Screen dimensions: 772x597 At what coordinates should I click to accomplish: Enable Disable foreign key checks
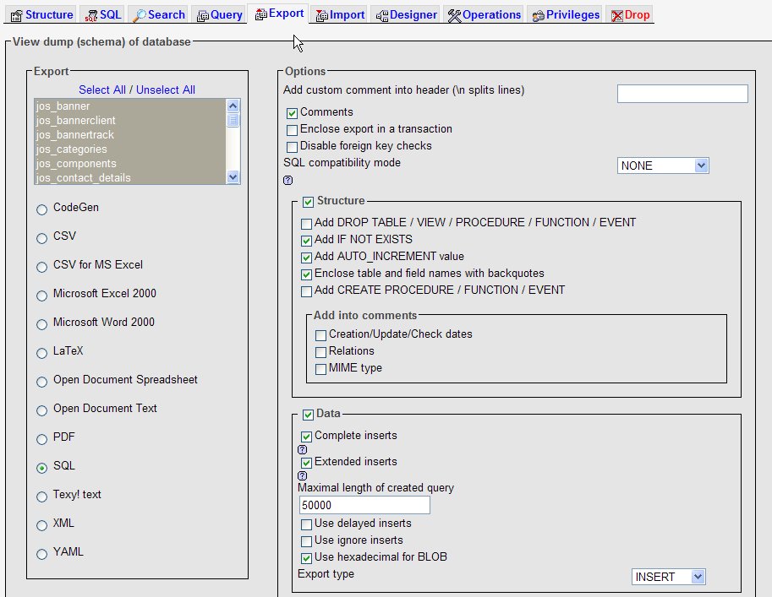292,147
